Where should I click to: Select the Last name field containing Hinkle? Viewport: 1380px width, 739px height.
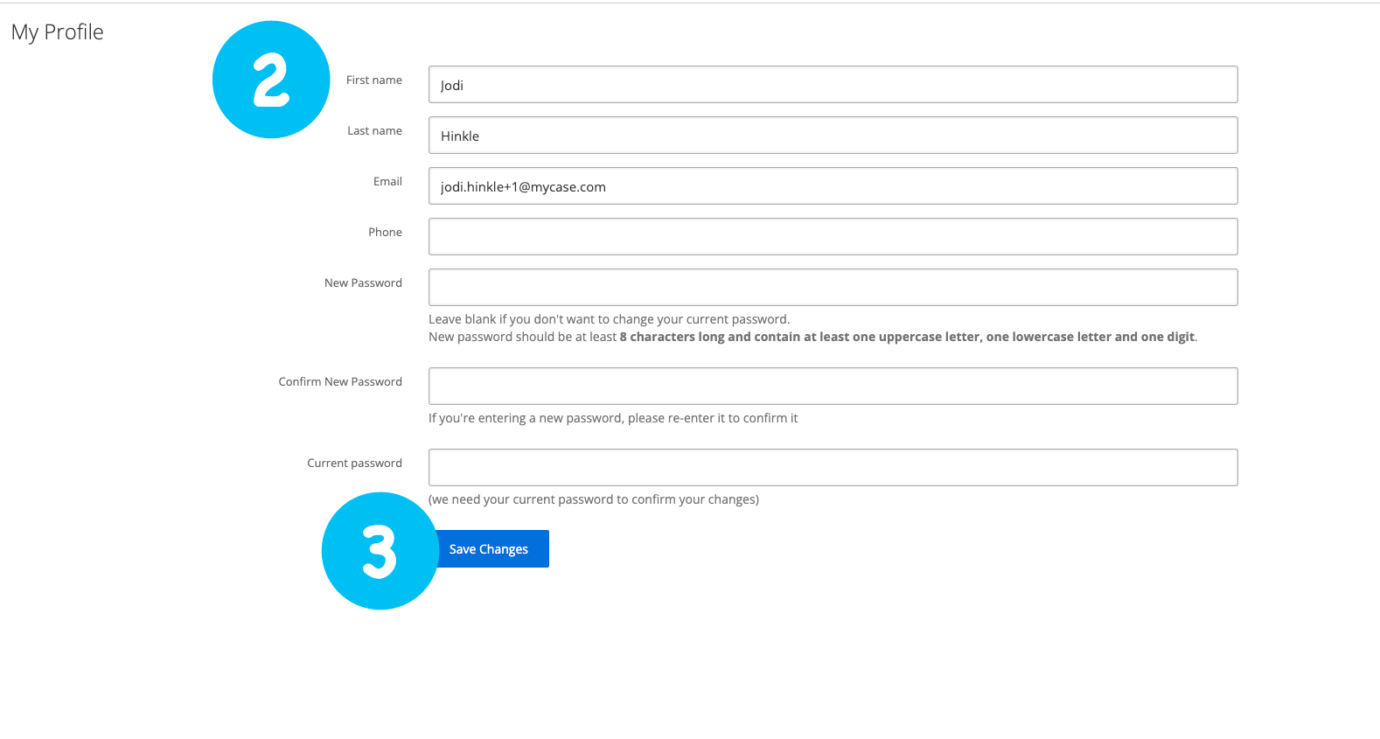pyautogui.click(x=833, y=136)
